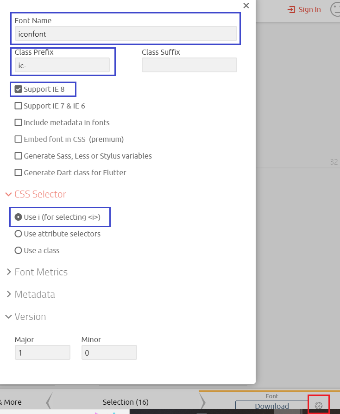Image resolution: width=340 pixels, height=414 pixels.
Task: Focus the Class Suffix field
Action: pos(189,65)
